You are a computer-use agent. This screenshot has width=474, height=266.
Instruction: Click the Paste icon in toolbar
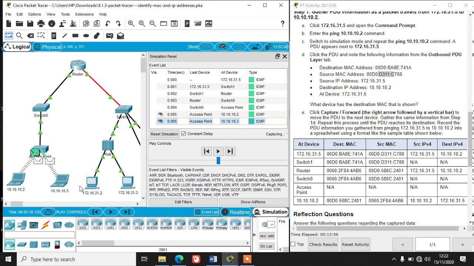(x=97, y=24)
